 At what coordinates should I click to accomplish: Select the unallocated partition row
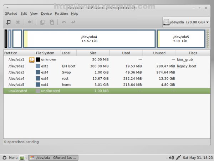pos(107,91)
